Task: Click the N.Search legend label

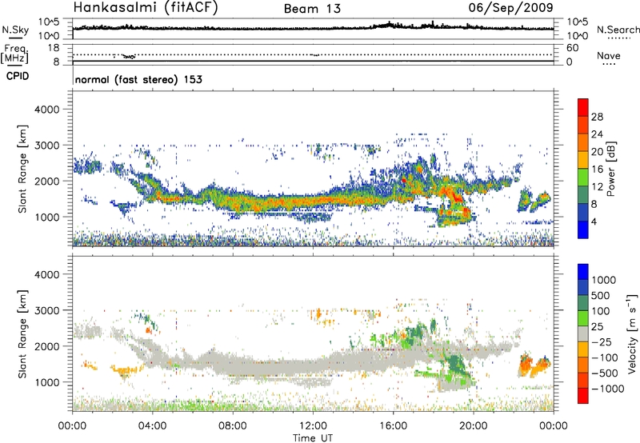Action: [x=618, y=30]
